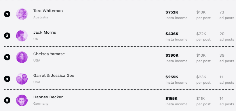Open Jack Morris's avatar image
This screenshot has height=111, width=236.
(22, 36)
